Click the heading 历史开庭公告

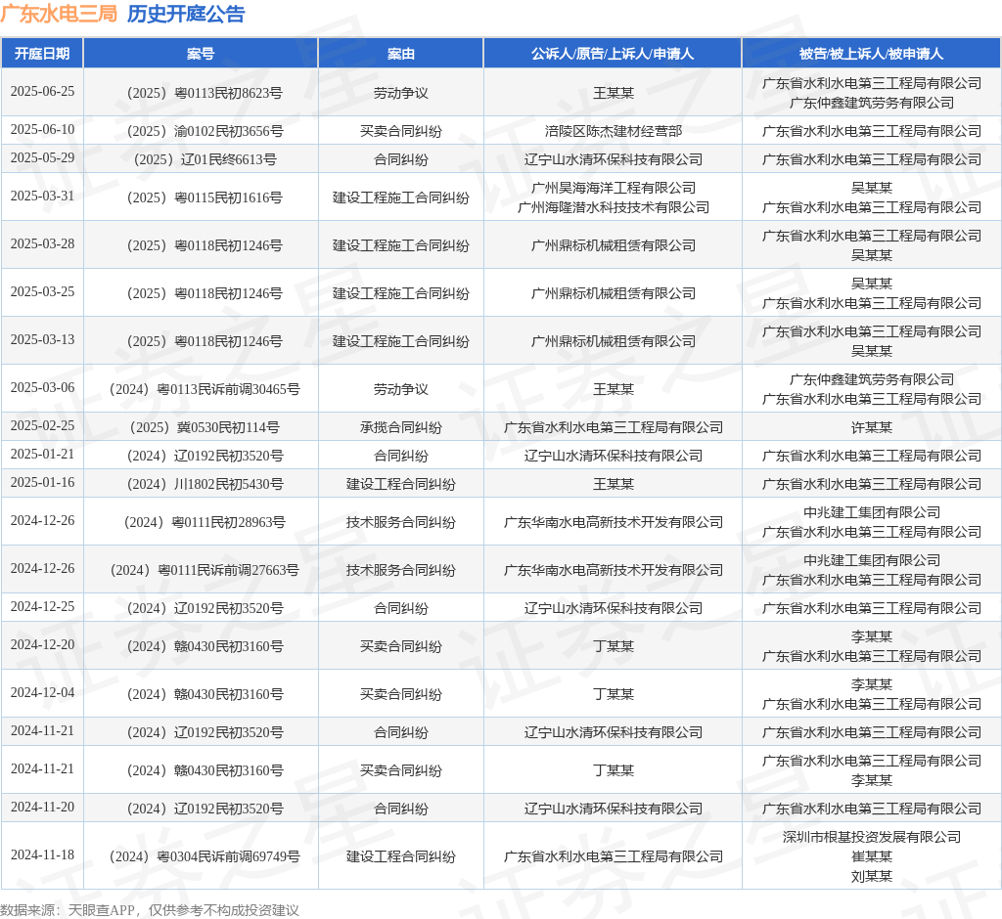(x=186, y=14)
